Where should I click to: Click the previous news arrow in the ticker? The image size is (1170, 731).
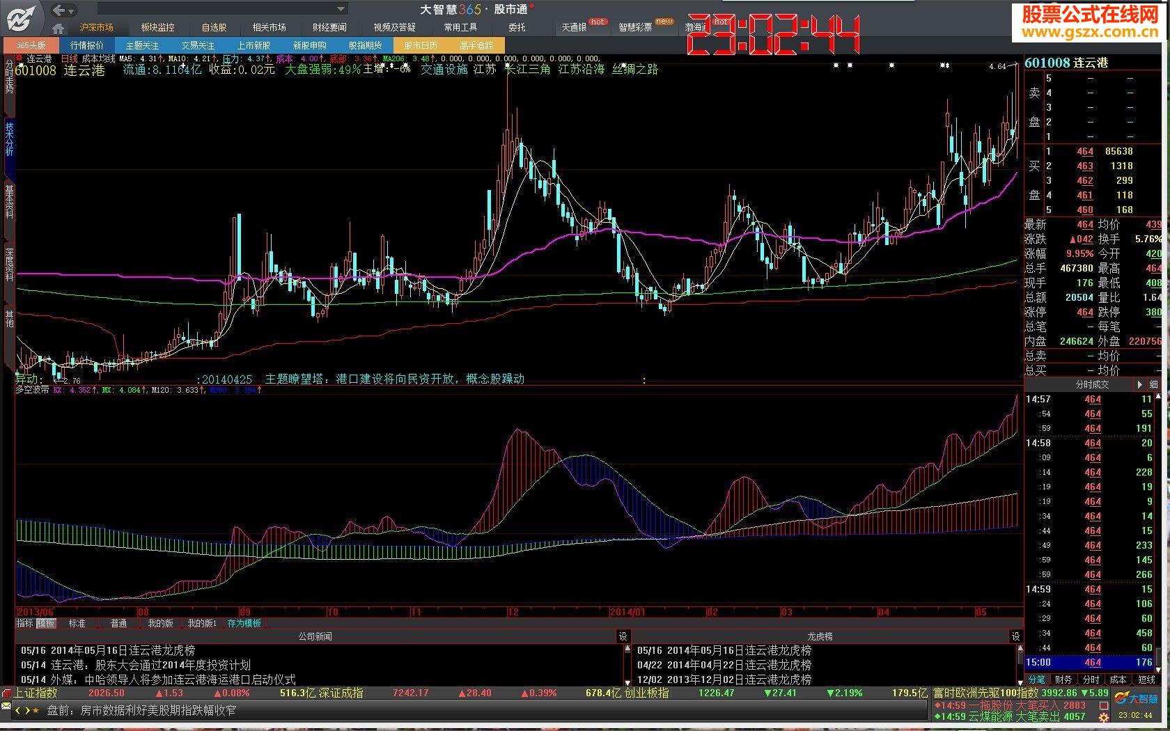click(18, 711)
